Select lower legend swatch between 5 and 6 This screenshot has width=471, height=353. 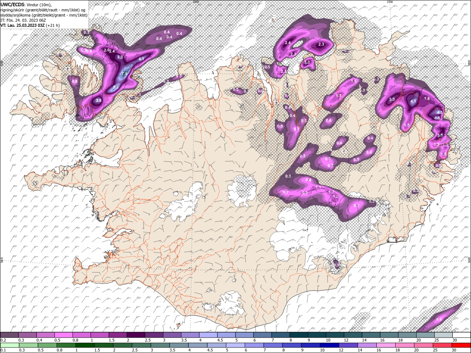(235, 345)
